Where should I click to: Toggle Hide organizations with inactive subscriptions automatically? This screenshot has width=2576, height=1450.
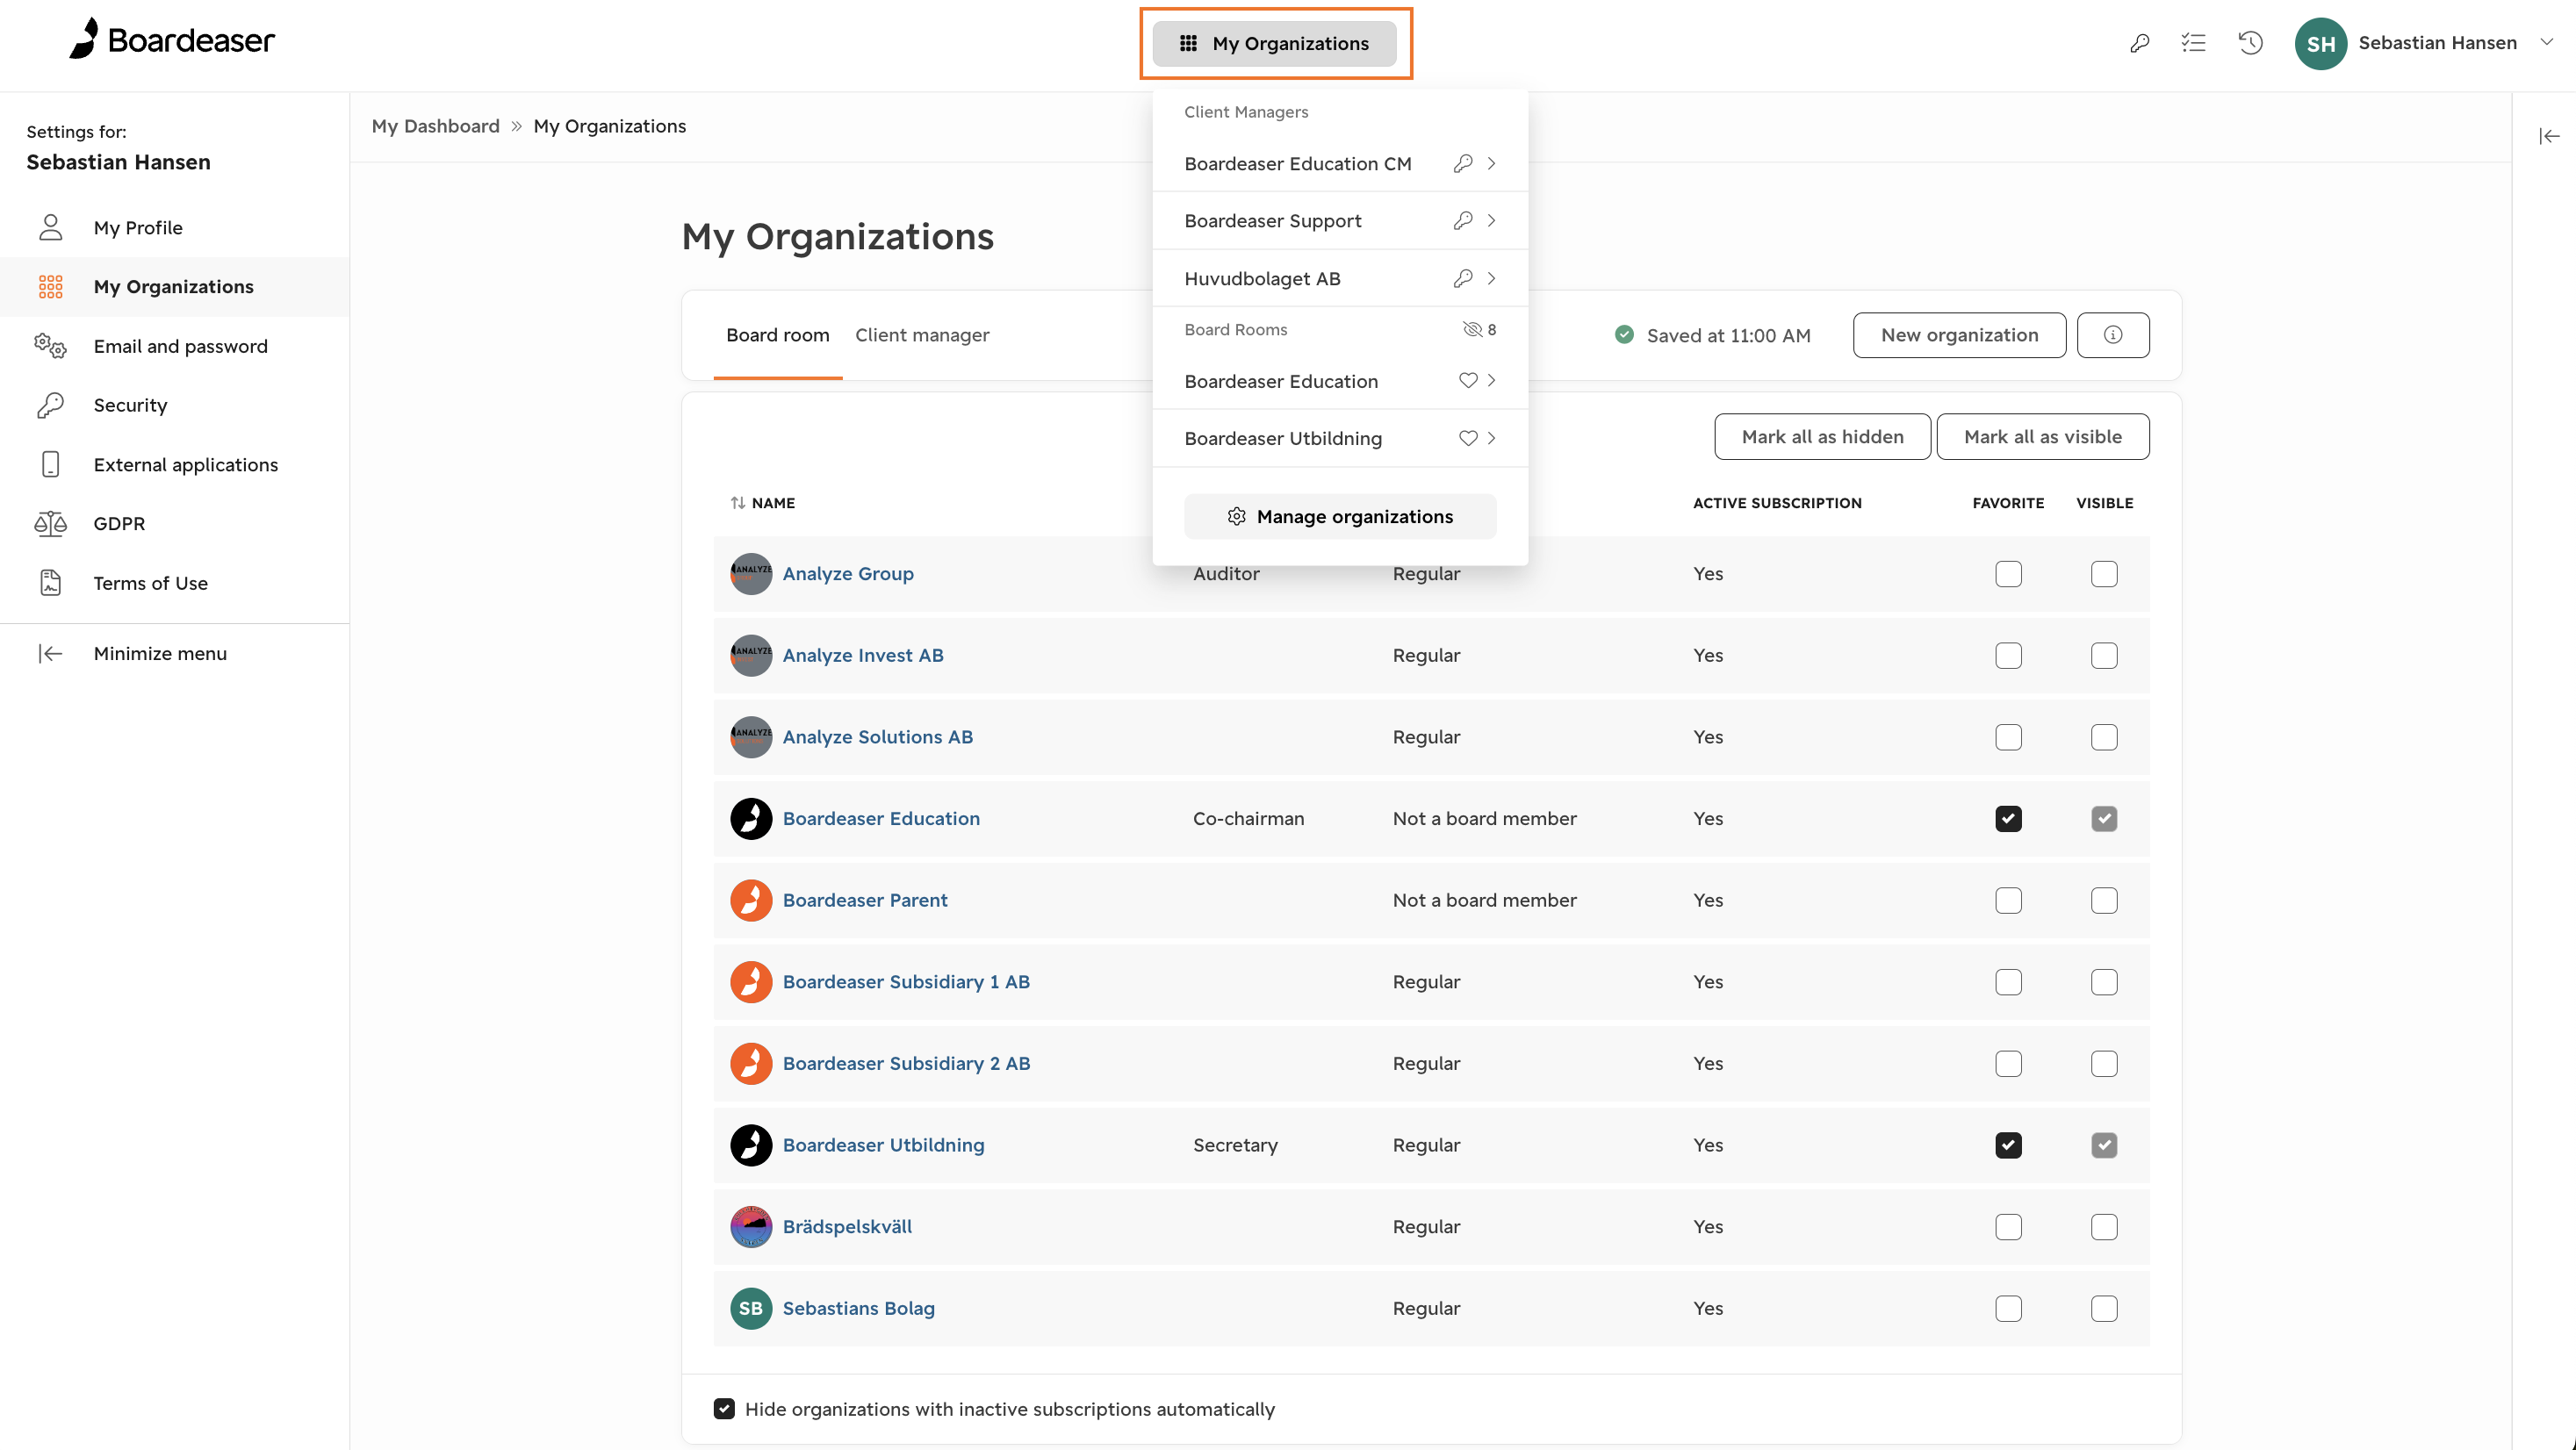tap(724, 1409)
